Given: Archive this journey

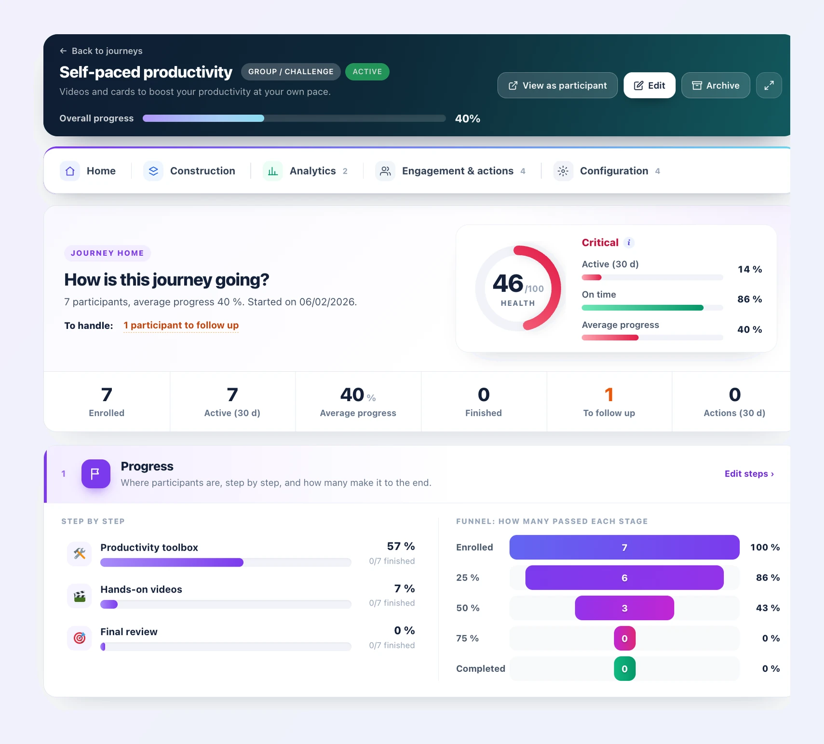Looking at the screenshot, I should 716,85.
